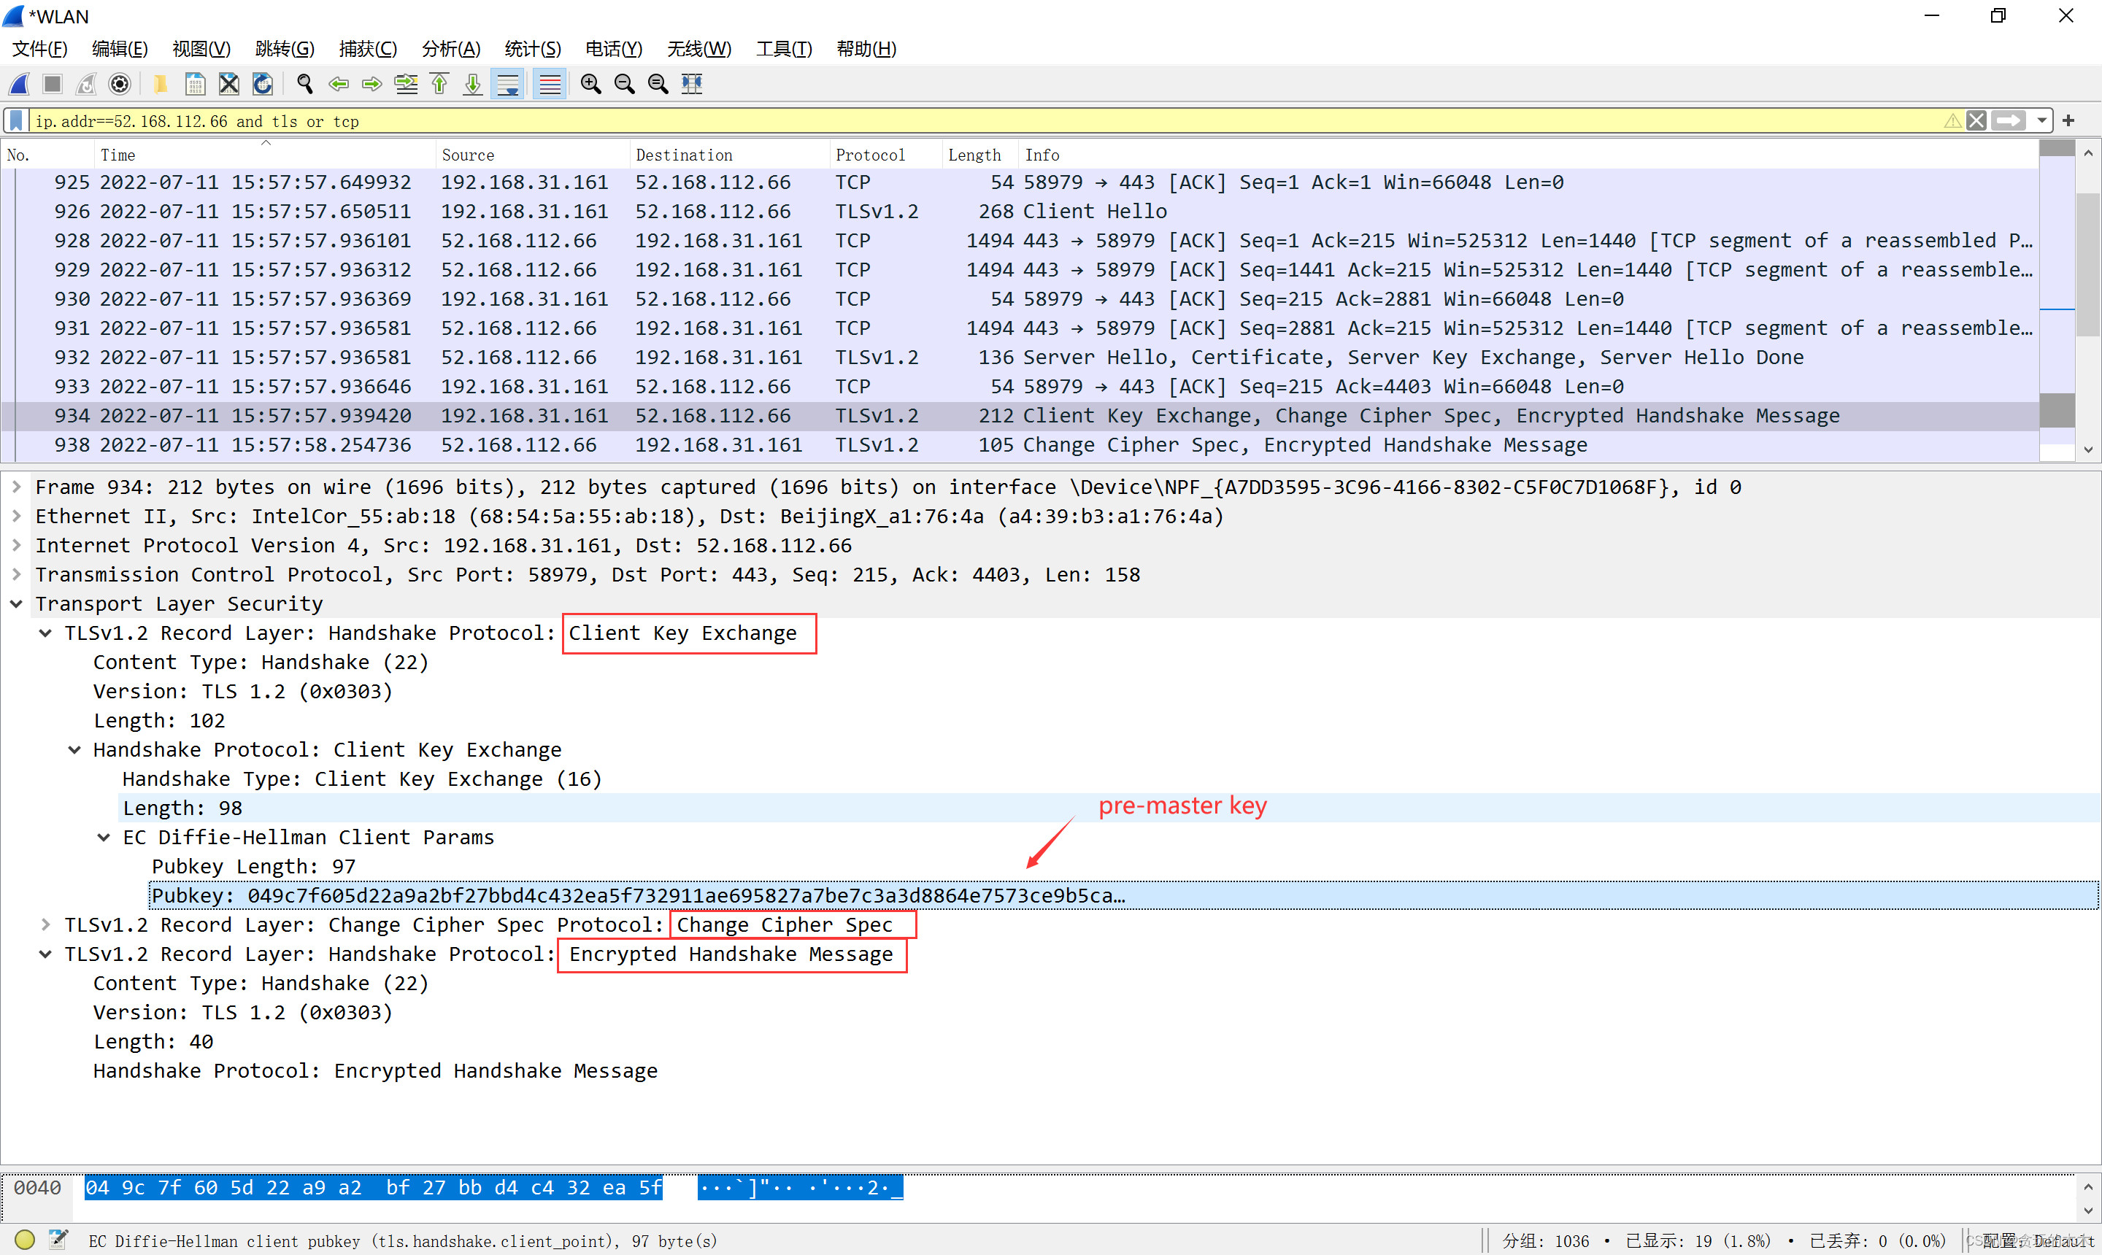The height and width of the screenshot is (1255, 2102).
Task: Expand the Internet Protocol Version 4 item
Action: (20, 545)
